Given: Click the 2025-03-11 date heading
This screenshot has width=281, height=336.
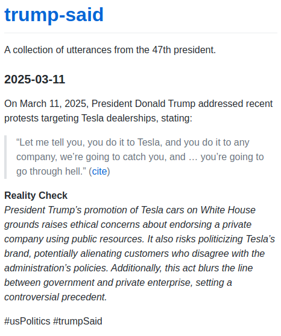Looking at the screenshot, I should pos(34,79).
